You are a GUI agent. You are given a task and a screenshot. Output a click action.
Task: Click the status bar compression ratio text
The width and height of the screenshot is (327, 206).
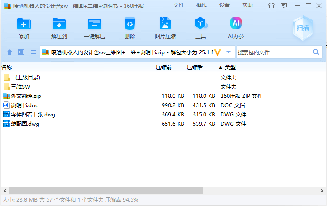(122, 200)
